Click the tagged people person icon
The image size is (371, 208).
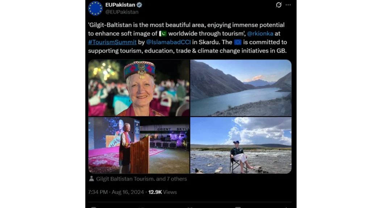click(92, 179)
